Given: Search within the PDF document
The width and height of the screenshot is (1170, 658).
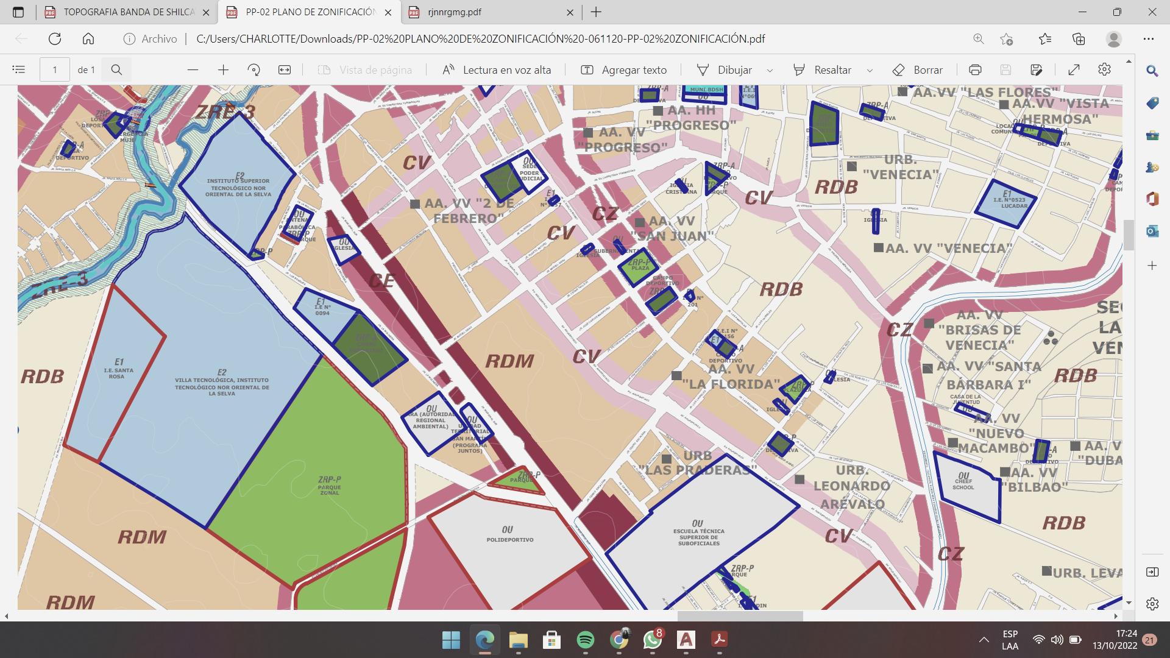Looking at the screenshot, I should click(x=116, y=70).
